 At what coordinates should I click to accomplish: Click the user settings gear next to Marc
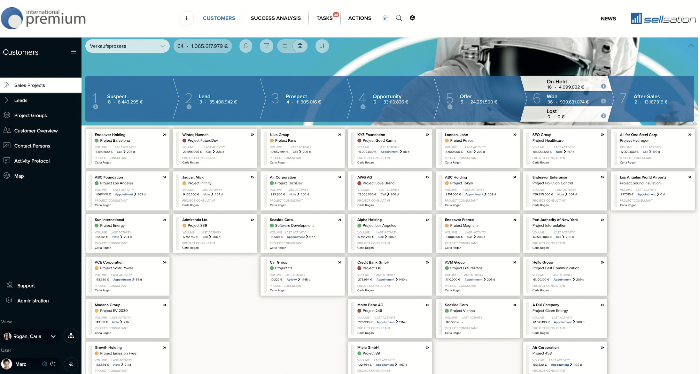coord(44,364)
